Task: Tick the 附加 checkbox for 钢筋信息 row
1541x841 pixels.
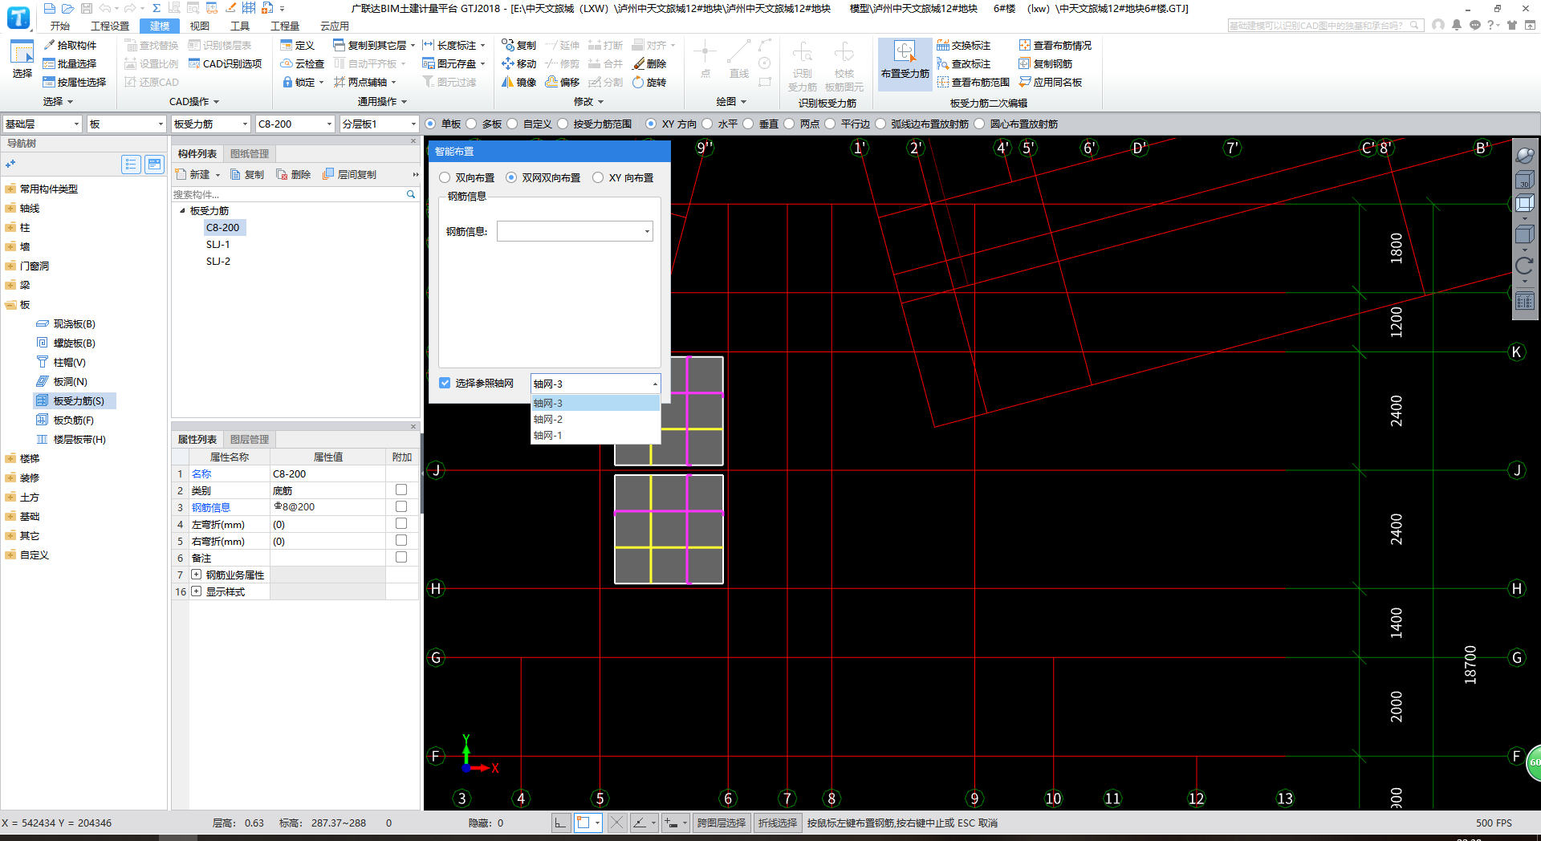Action: tap(401, 506)
